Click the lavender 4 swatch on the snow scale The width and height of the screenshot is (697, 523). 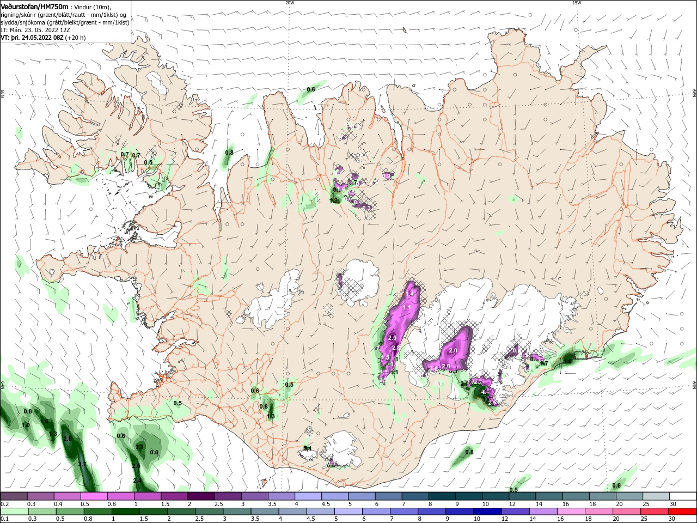308,496
